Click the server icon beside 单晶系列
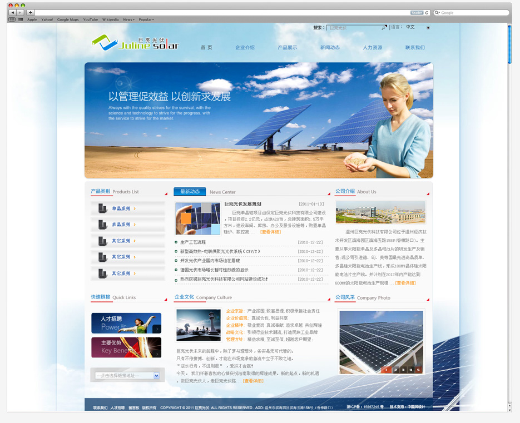The width and height of the screenshot is (520, 423). pos(102,208)
